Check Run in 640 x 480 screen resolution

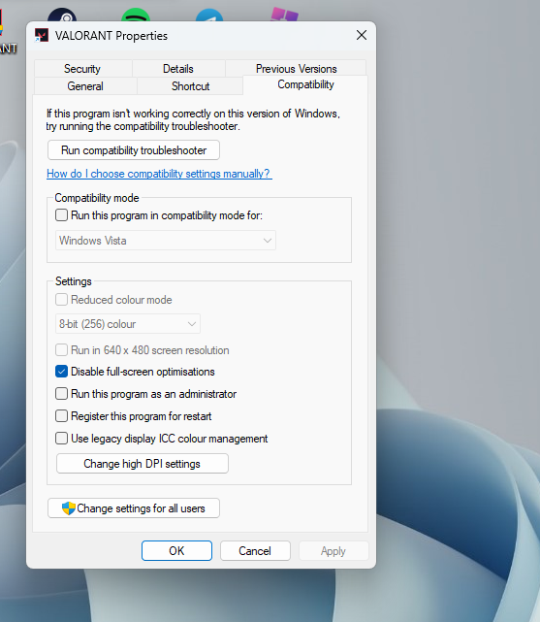(61, 350)
